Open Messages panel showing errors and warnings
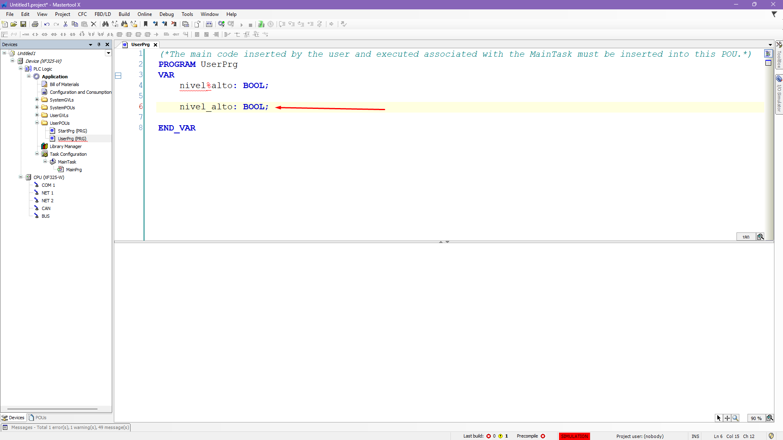 (x=70, y=427)
